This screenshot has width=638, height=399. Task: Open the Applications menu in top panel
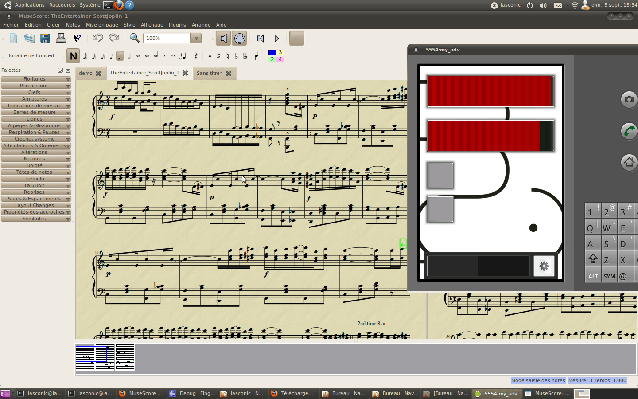30,5
